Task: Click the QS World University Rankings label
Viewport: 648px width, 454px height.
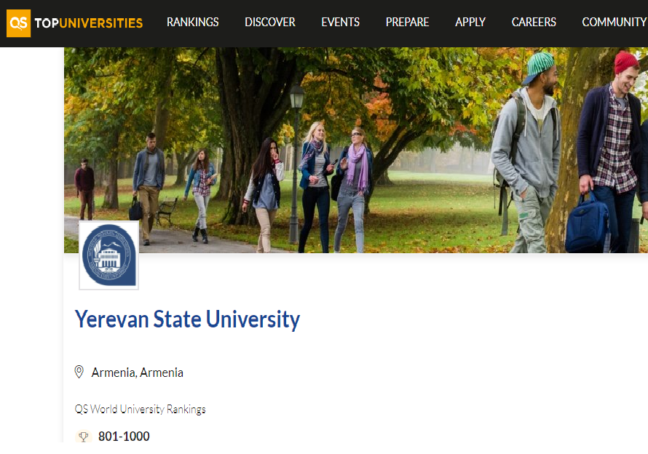Action: [x=140, y=410]
